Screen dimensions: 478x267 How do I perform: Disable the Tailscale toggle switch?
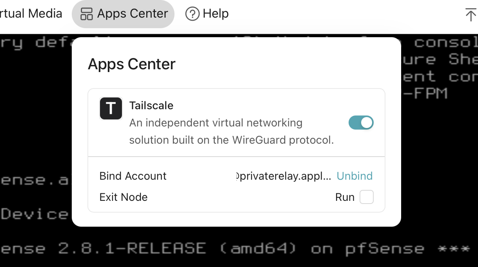361,123
